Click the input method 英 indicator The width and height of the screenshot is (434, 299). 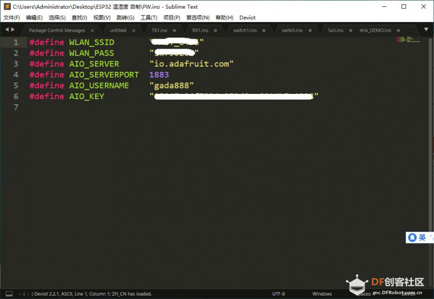click(422, 238)
